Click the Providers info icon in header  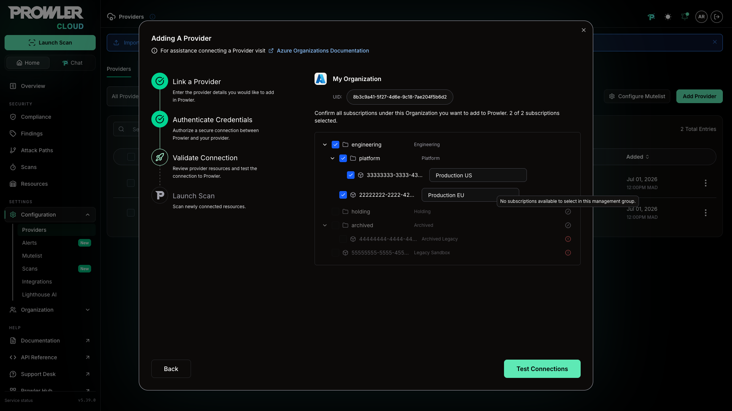(152, 17)
